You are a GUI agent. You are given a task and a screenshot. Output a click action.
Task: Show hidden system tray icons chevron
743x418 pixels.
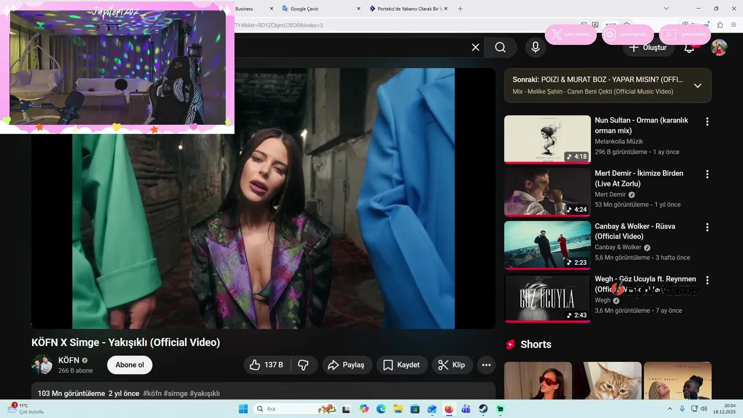coord(670,409)
